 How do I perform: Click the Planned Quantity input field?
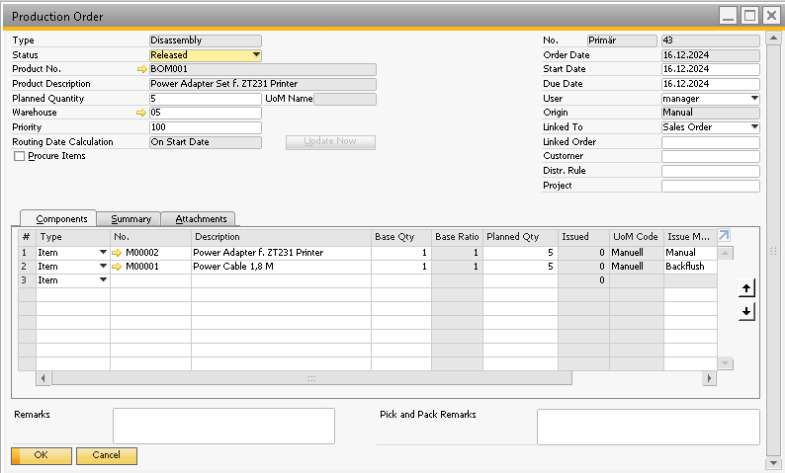click(205, 99)
